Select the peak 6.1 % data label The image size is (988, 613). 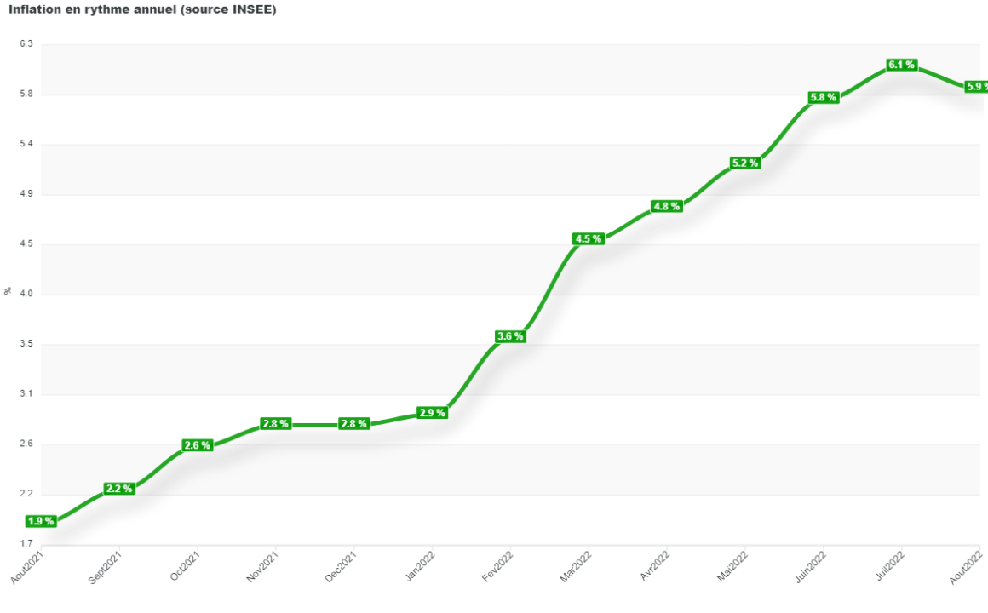[901, 65]
